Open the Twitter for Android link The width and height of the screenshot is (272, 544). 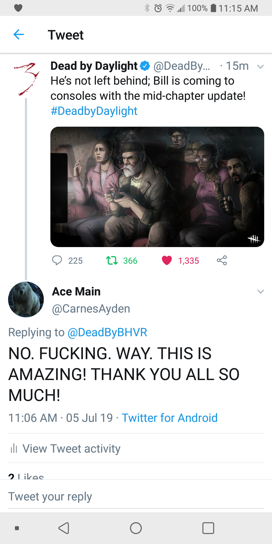[x=170, y=418]
